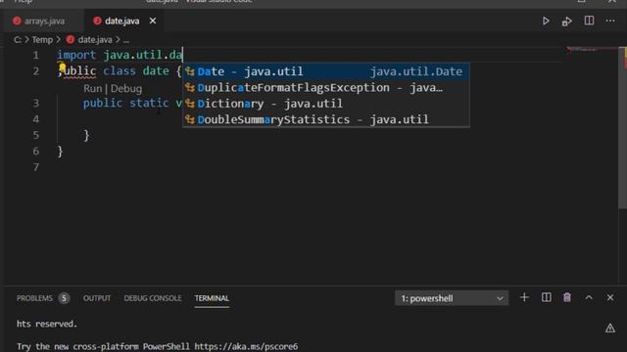Click the yellow lightbulb quick fix icon

[x=62, y=66]
